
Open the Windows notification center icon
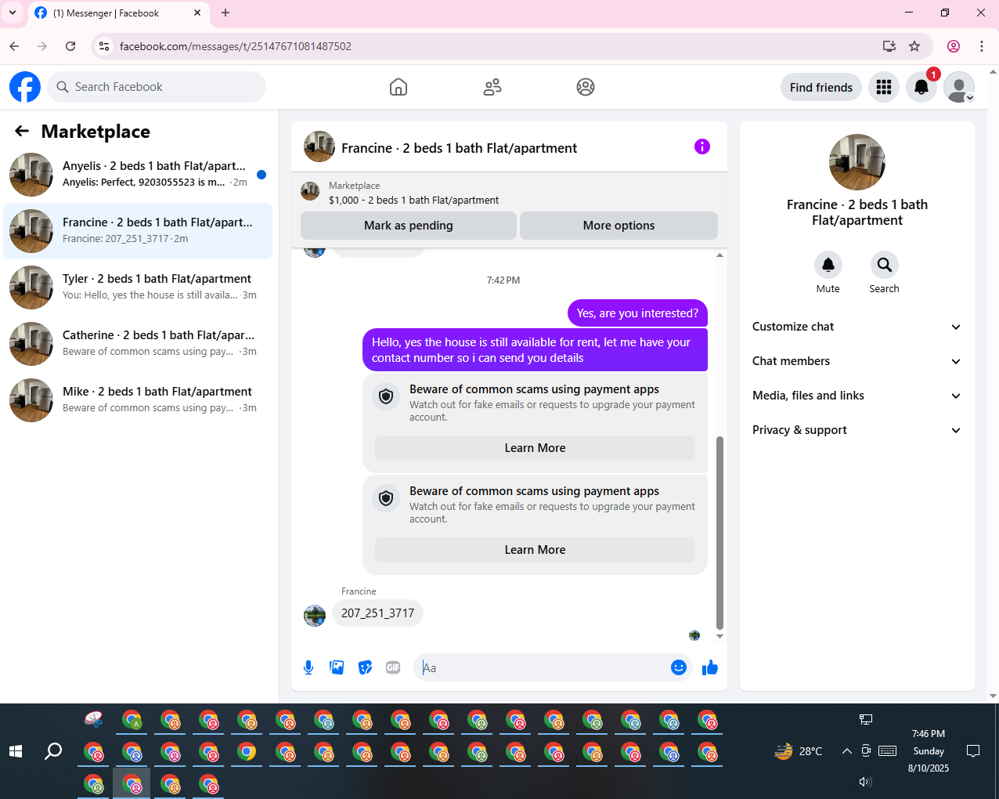click(x=973, y=751)
